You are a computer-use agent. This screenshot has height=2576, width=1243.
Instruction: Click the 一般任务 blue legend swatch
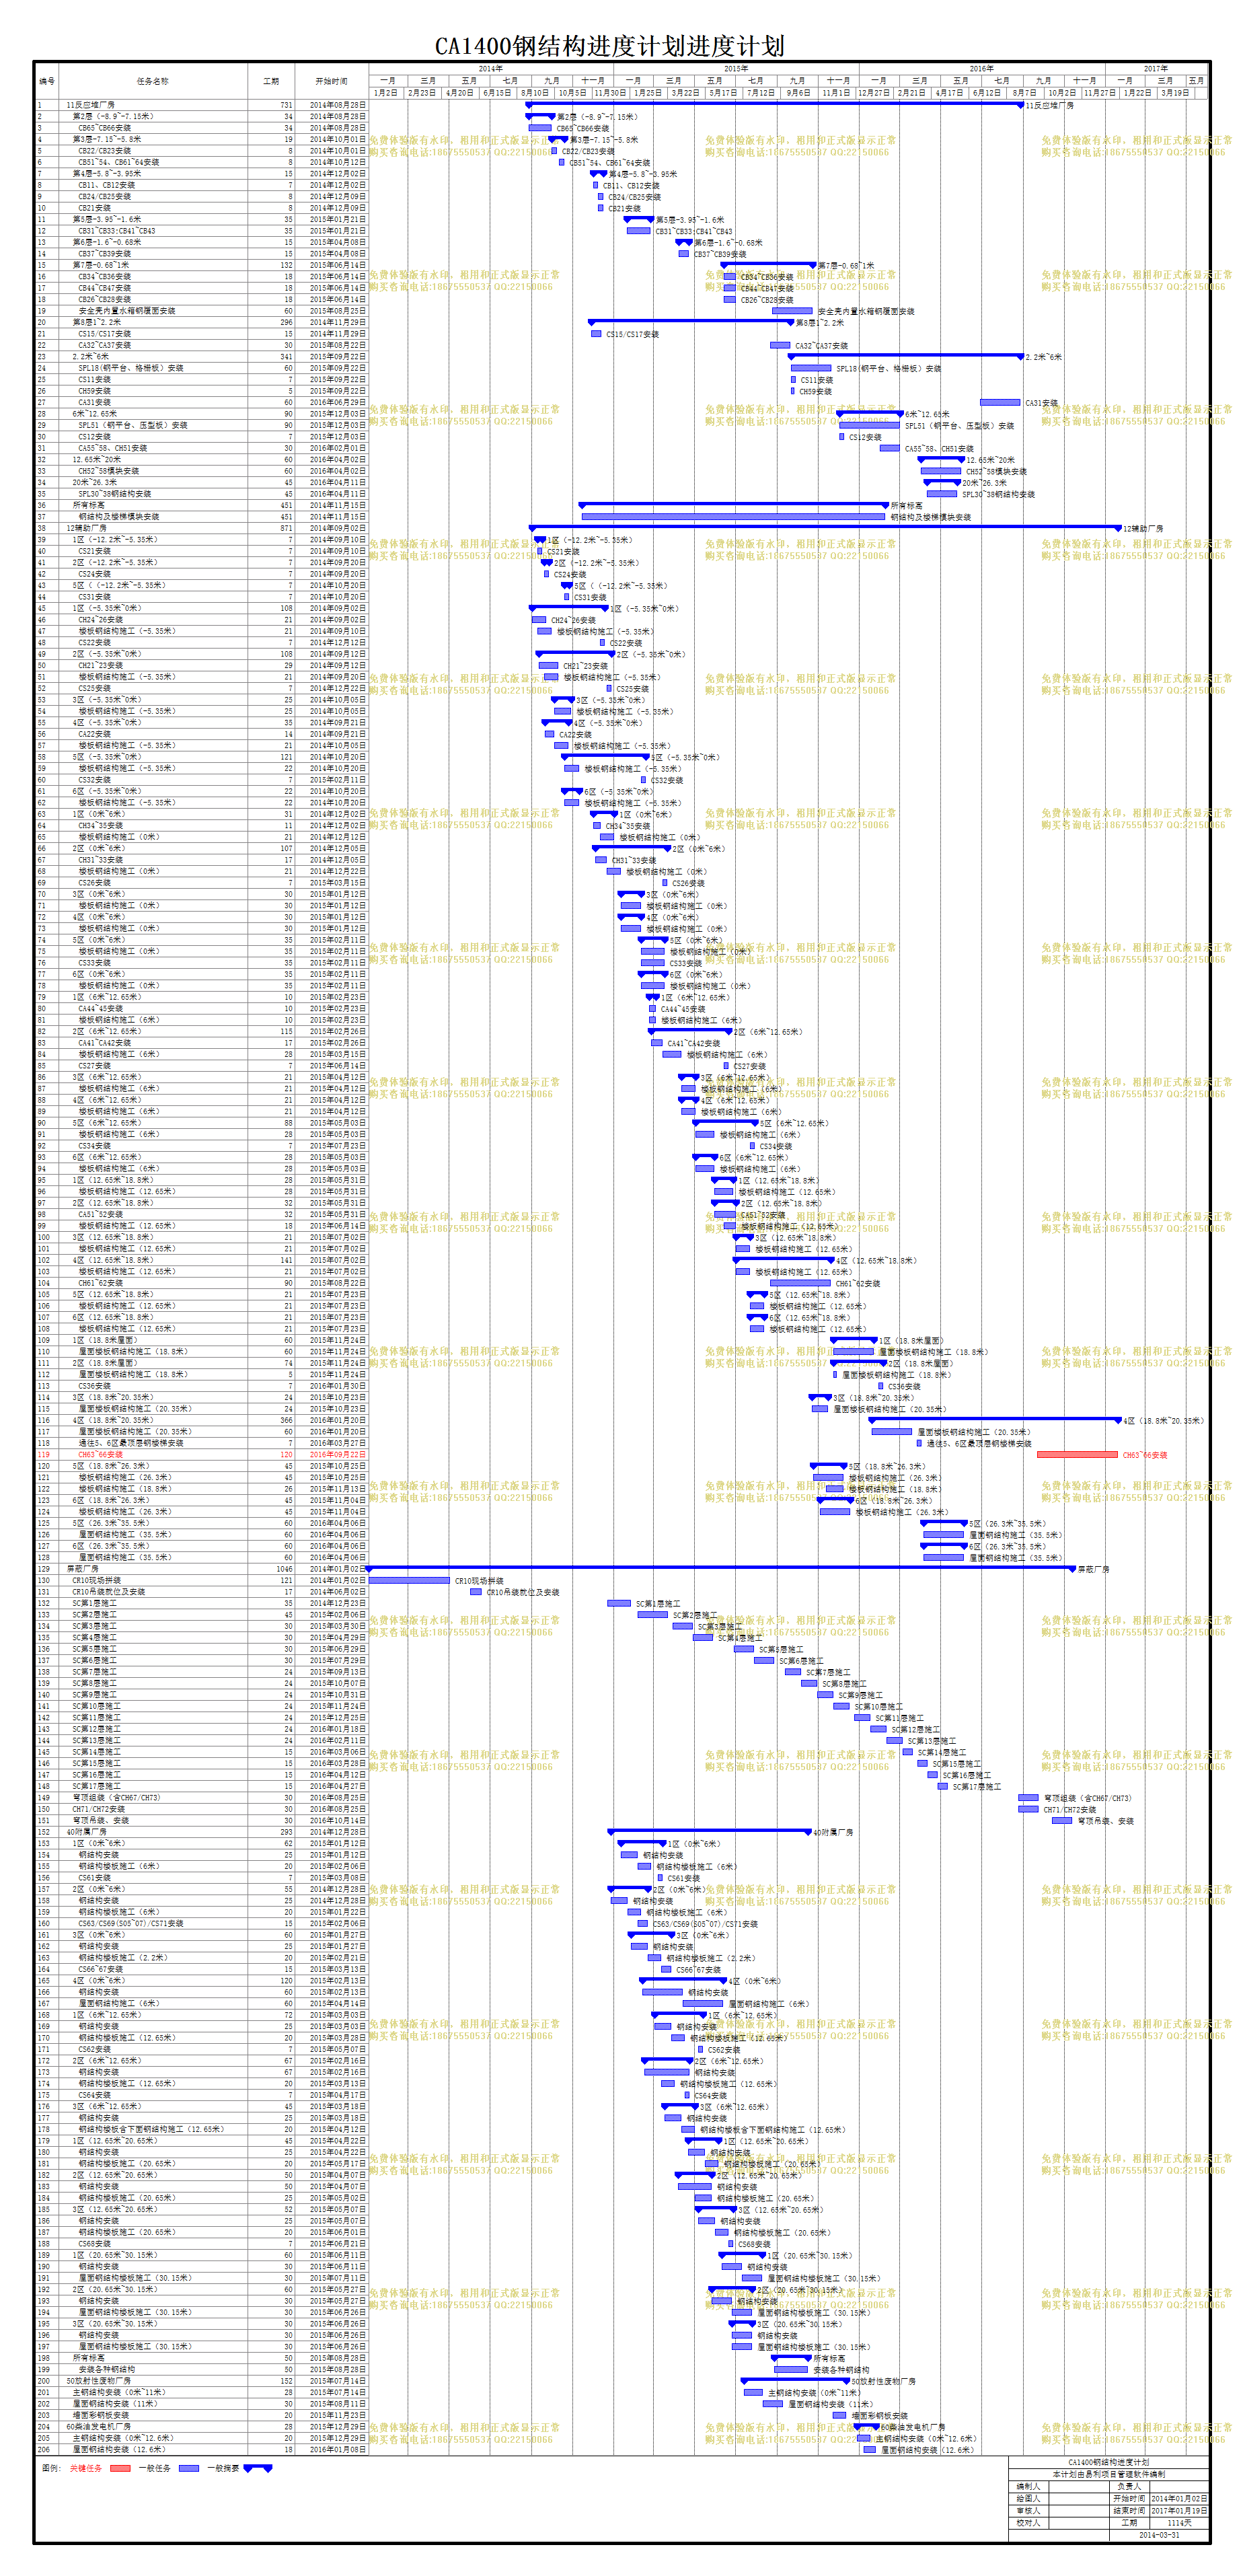[189, 2468]
